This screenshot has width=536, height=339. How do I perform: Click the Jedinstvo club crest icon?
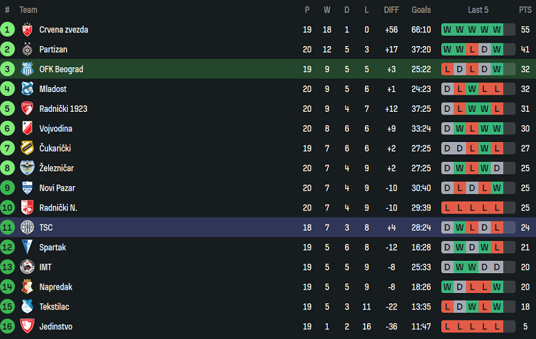tap(27, 327)
